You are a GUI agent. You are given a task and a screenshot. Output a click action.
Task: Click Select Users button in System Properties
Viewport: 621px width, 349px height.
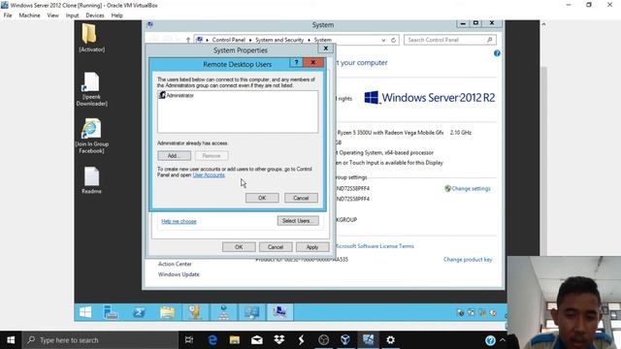298,221
